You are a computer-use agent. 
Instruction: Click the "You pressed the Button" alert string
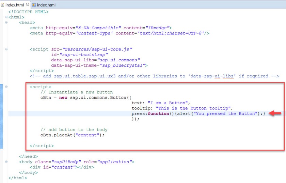click(225, 113)
